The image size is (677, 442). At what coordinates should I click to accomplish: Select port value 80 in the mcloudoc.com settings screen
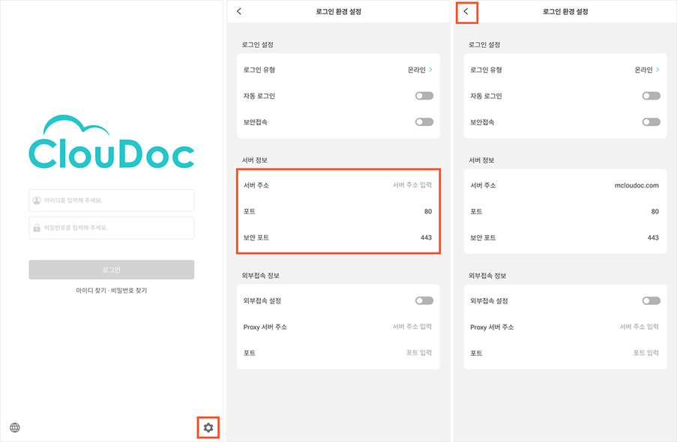coord(655,211)
